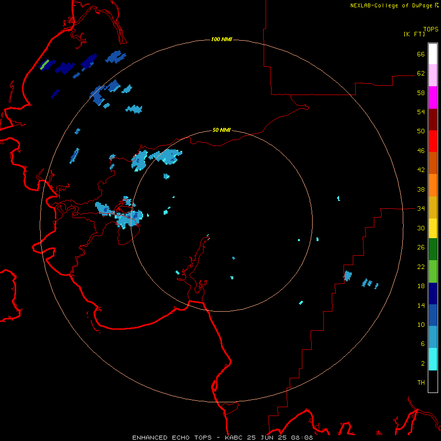
Task: Click the legend value '50'
Action: (x=421, y=131)
